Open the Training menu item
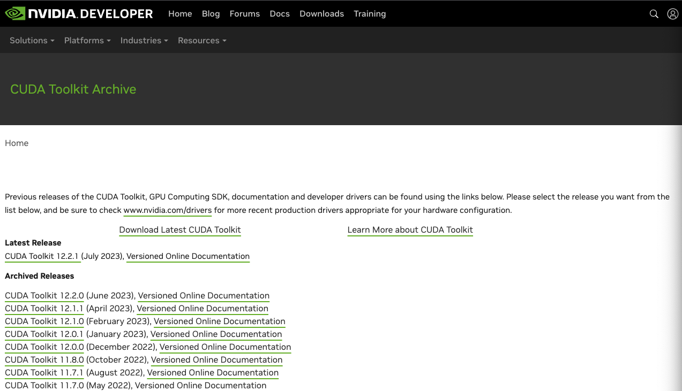Viewport: 682px width, 391px height. click(370, 14)
